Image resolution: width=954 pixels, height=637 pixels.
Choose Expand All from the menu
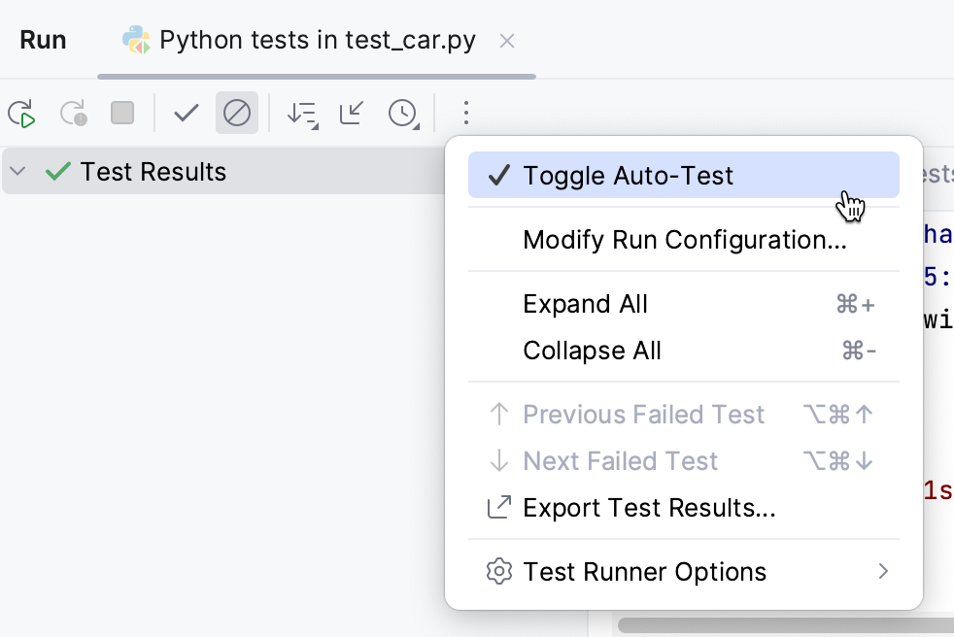[585, 304]
